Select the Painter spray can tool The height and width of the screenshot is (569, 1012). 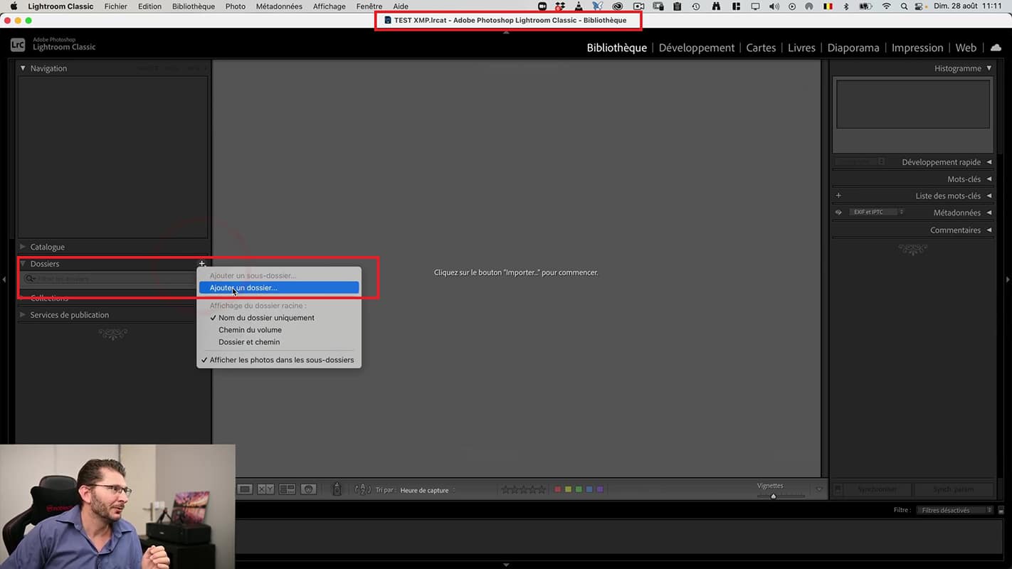point(337,489)
